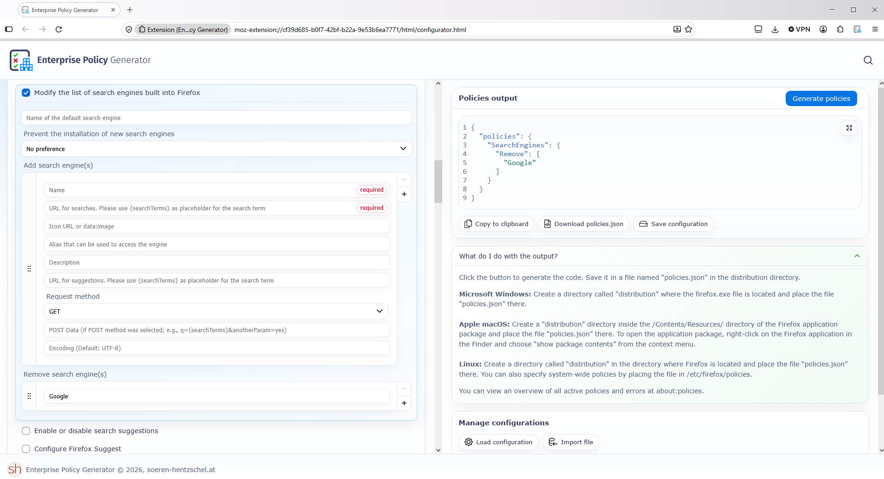Screen dimensions: 884x479
Task: Click the VPN toolbar button
Action: 799,29
